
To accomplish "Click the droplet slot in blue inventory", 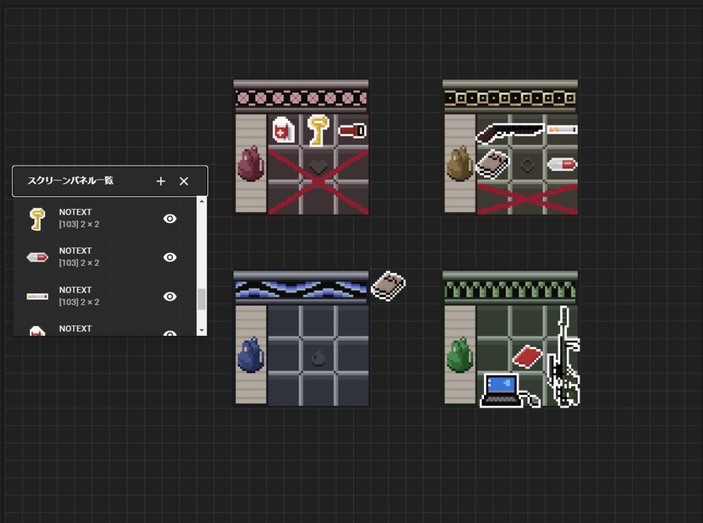I will click(x=319, y=357).
